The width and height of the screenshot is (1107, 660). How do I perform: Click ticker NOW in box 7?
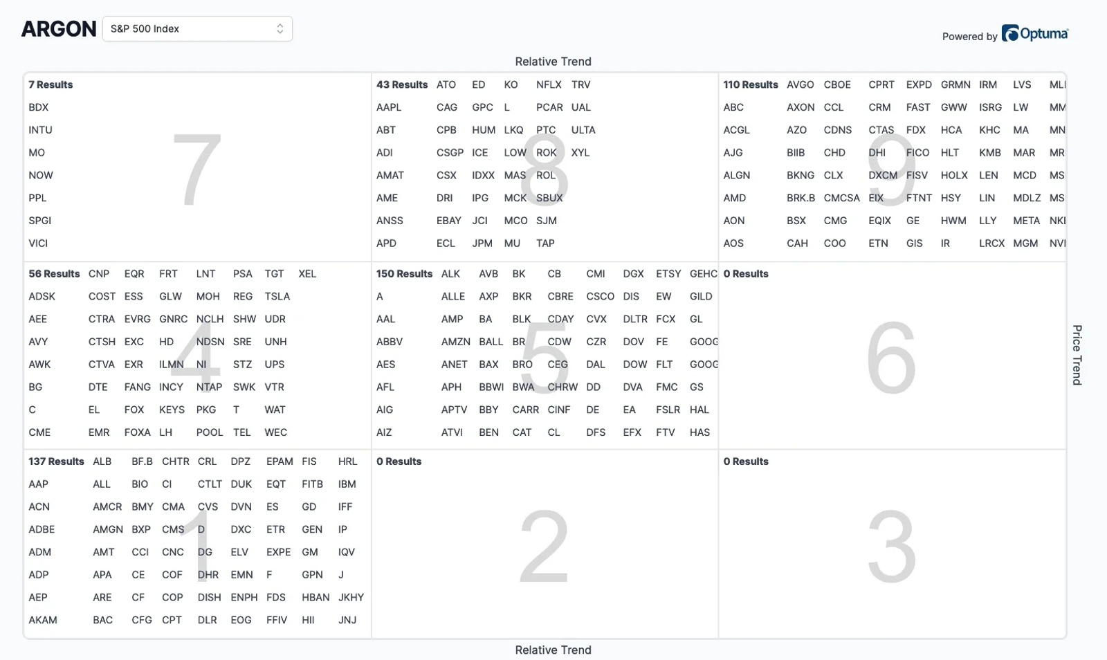41,175
